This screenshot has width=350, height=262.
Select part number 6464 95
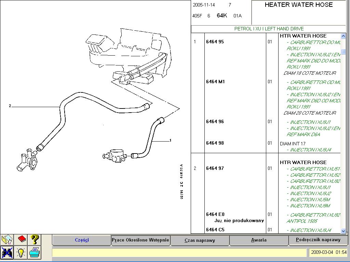[215, 42]
